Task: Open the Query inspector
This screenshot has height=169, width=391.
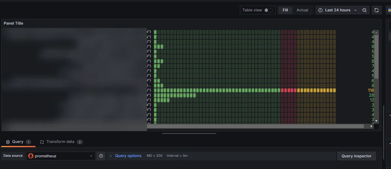Action: pyautogui.click(x=356, y=156)
